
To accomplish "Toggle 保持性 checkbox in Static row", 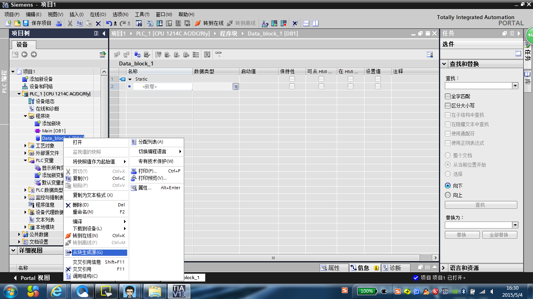I will 292,79.
